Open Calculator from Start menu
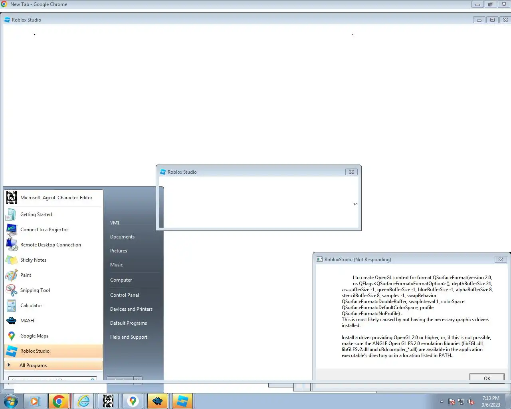The width and height of the screenshot is (511, 409). click(x=53, y=306)
